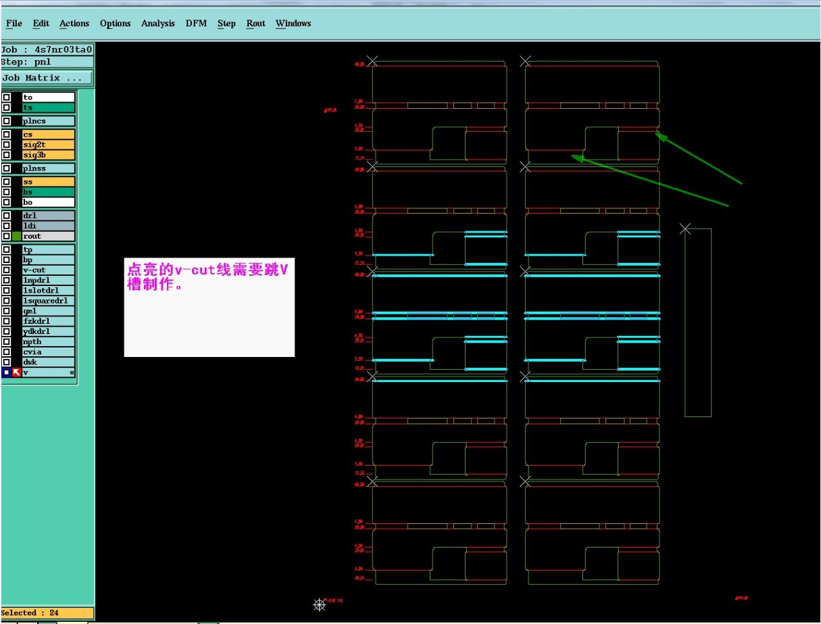The image size is (821, 624).
Task: Click the Selected : 24 status field
Action: click(47, 613)
